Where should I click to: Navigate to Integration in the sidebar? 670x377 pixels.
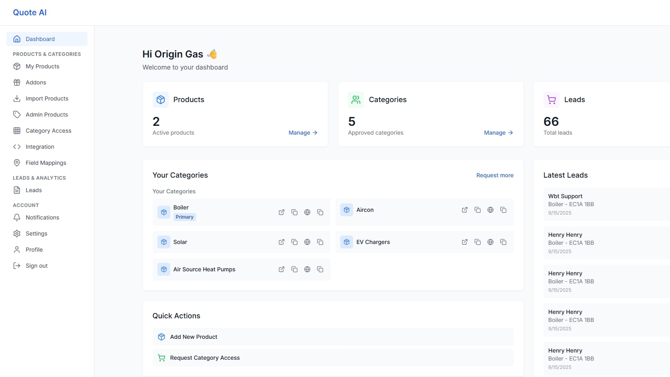coord(40,147)
